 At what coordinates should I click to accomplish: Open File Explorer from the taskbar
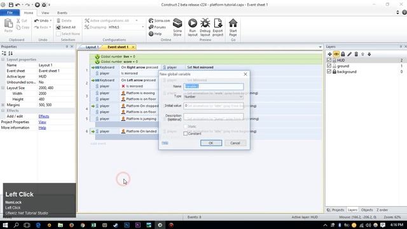pos(60,225)
